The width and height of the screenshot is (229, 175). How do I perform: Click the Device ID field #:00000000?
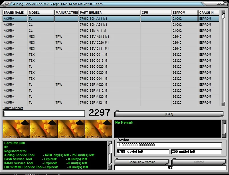(169, 145)
